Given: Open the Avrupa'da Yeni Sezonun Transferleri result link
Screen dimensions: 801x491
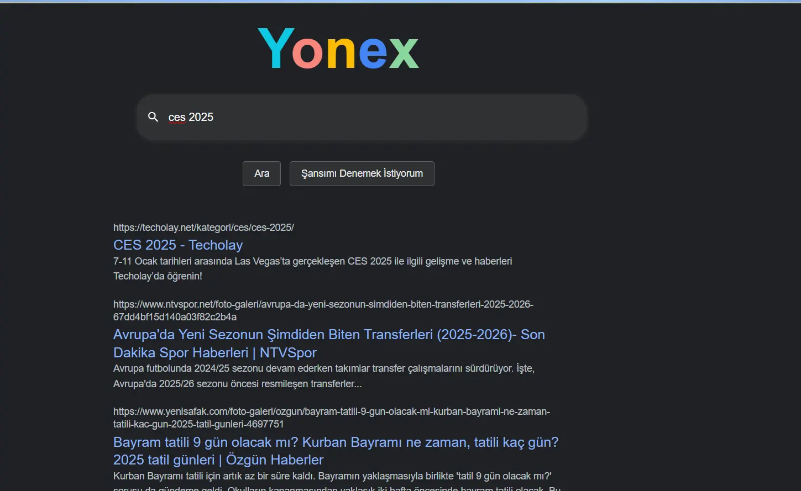Looking at the screenshot, I should 329,344.
